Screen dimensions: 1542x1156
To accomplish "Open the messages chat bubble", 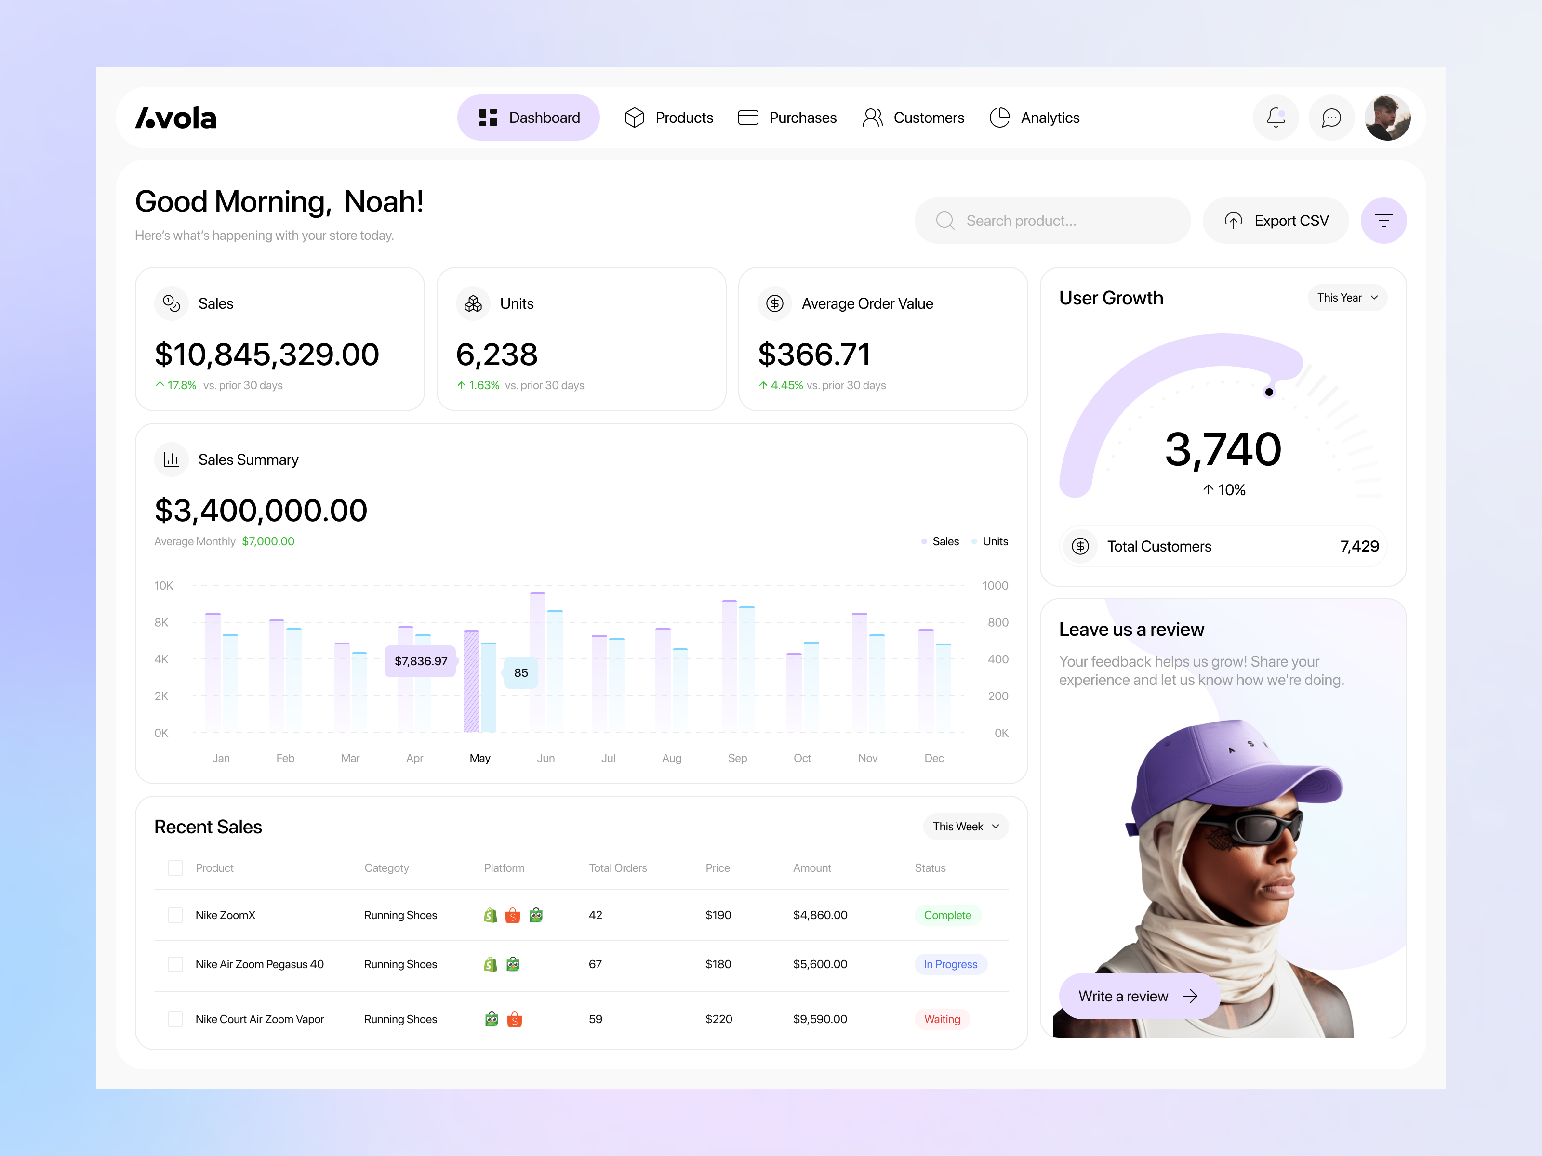I will tap(1331, 117).
